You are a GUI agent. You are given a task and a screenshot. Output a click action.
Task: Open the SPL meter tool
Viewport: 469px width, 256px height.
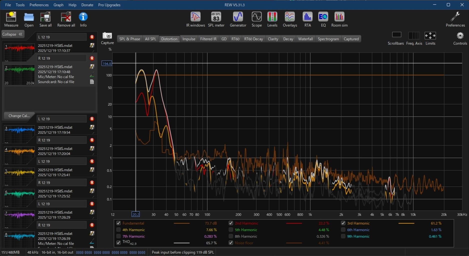click(x=216, y=19)
